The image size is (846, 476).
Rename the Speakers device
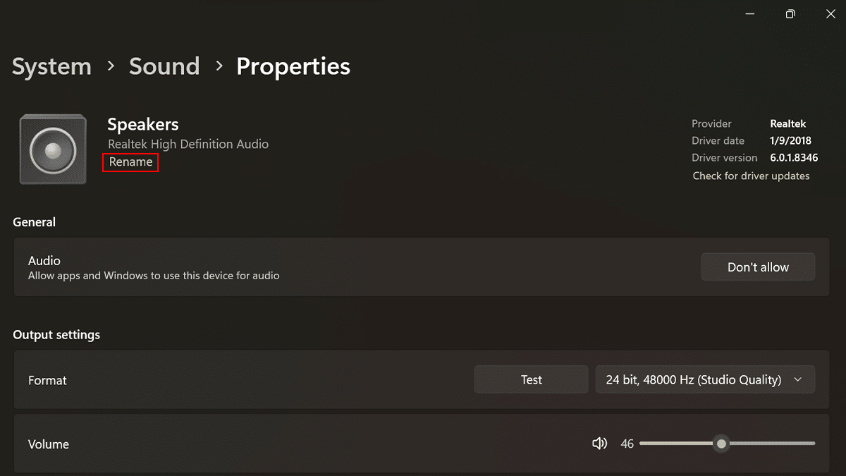(x=130, y=162)
